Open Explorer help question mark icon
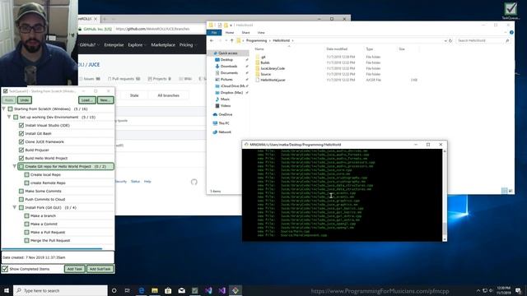This screenshot has height=296, width=527. pyautogui.click(x=511, y=33)
